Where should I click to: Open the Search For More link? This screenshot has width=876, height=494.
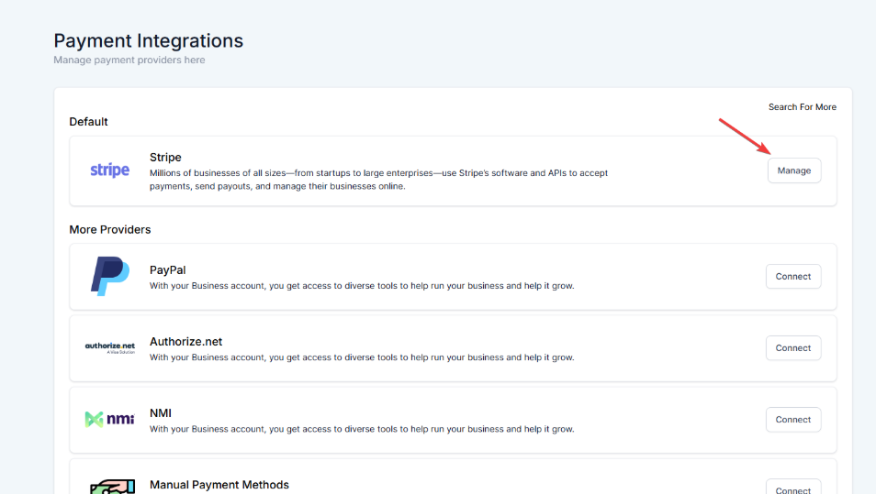(x=802, y=107)
